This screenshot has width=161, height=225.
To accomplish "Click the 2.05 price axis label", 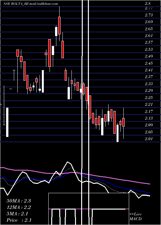I will pos(149,132).
